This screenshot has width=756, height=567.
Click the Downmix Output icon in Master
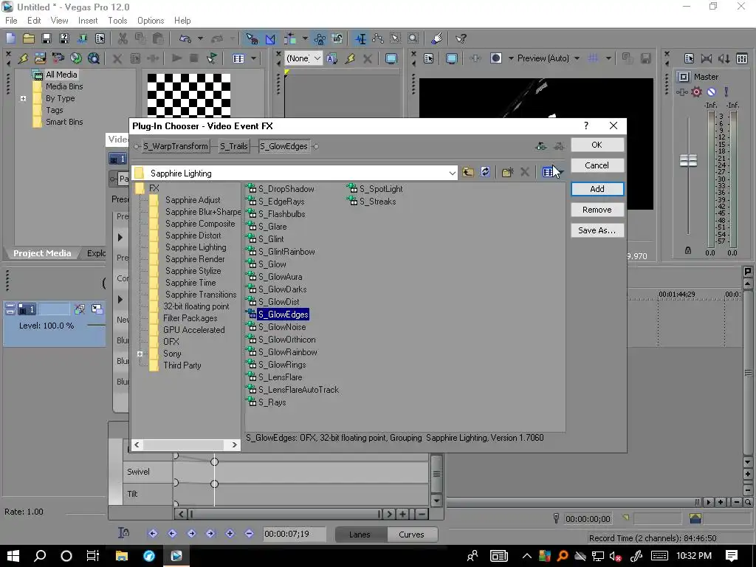point(707,58)
